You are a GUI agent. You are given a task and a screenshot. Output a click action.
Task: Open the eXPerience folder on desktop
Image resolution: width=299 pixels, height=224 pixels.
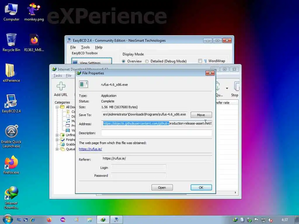click(x=11, y=73)
